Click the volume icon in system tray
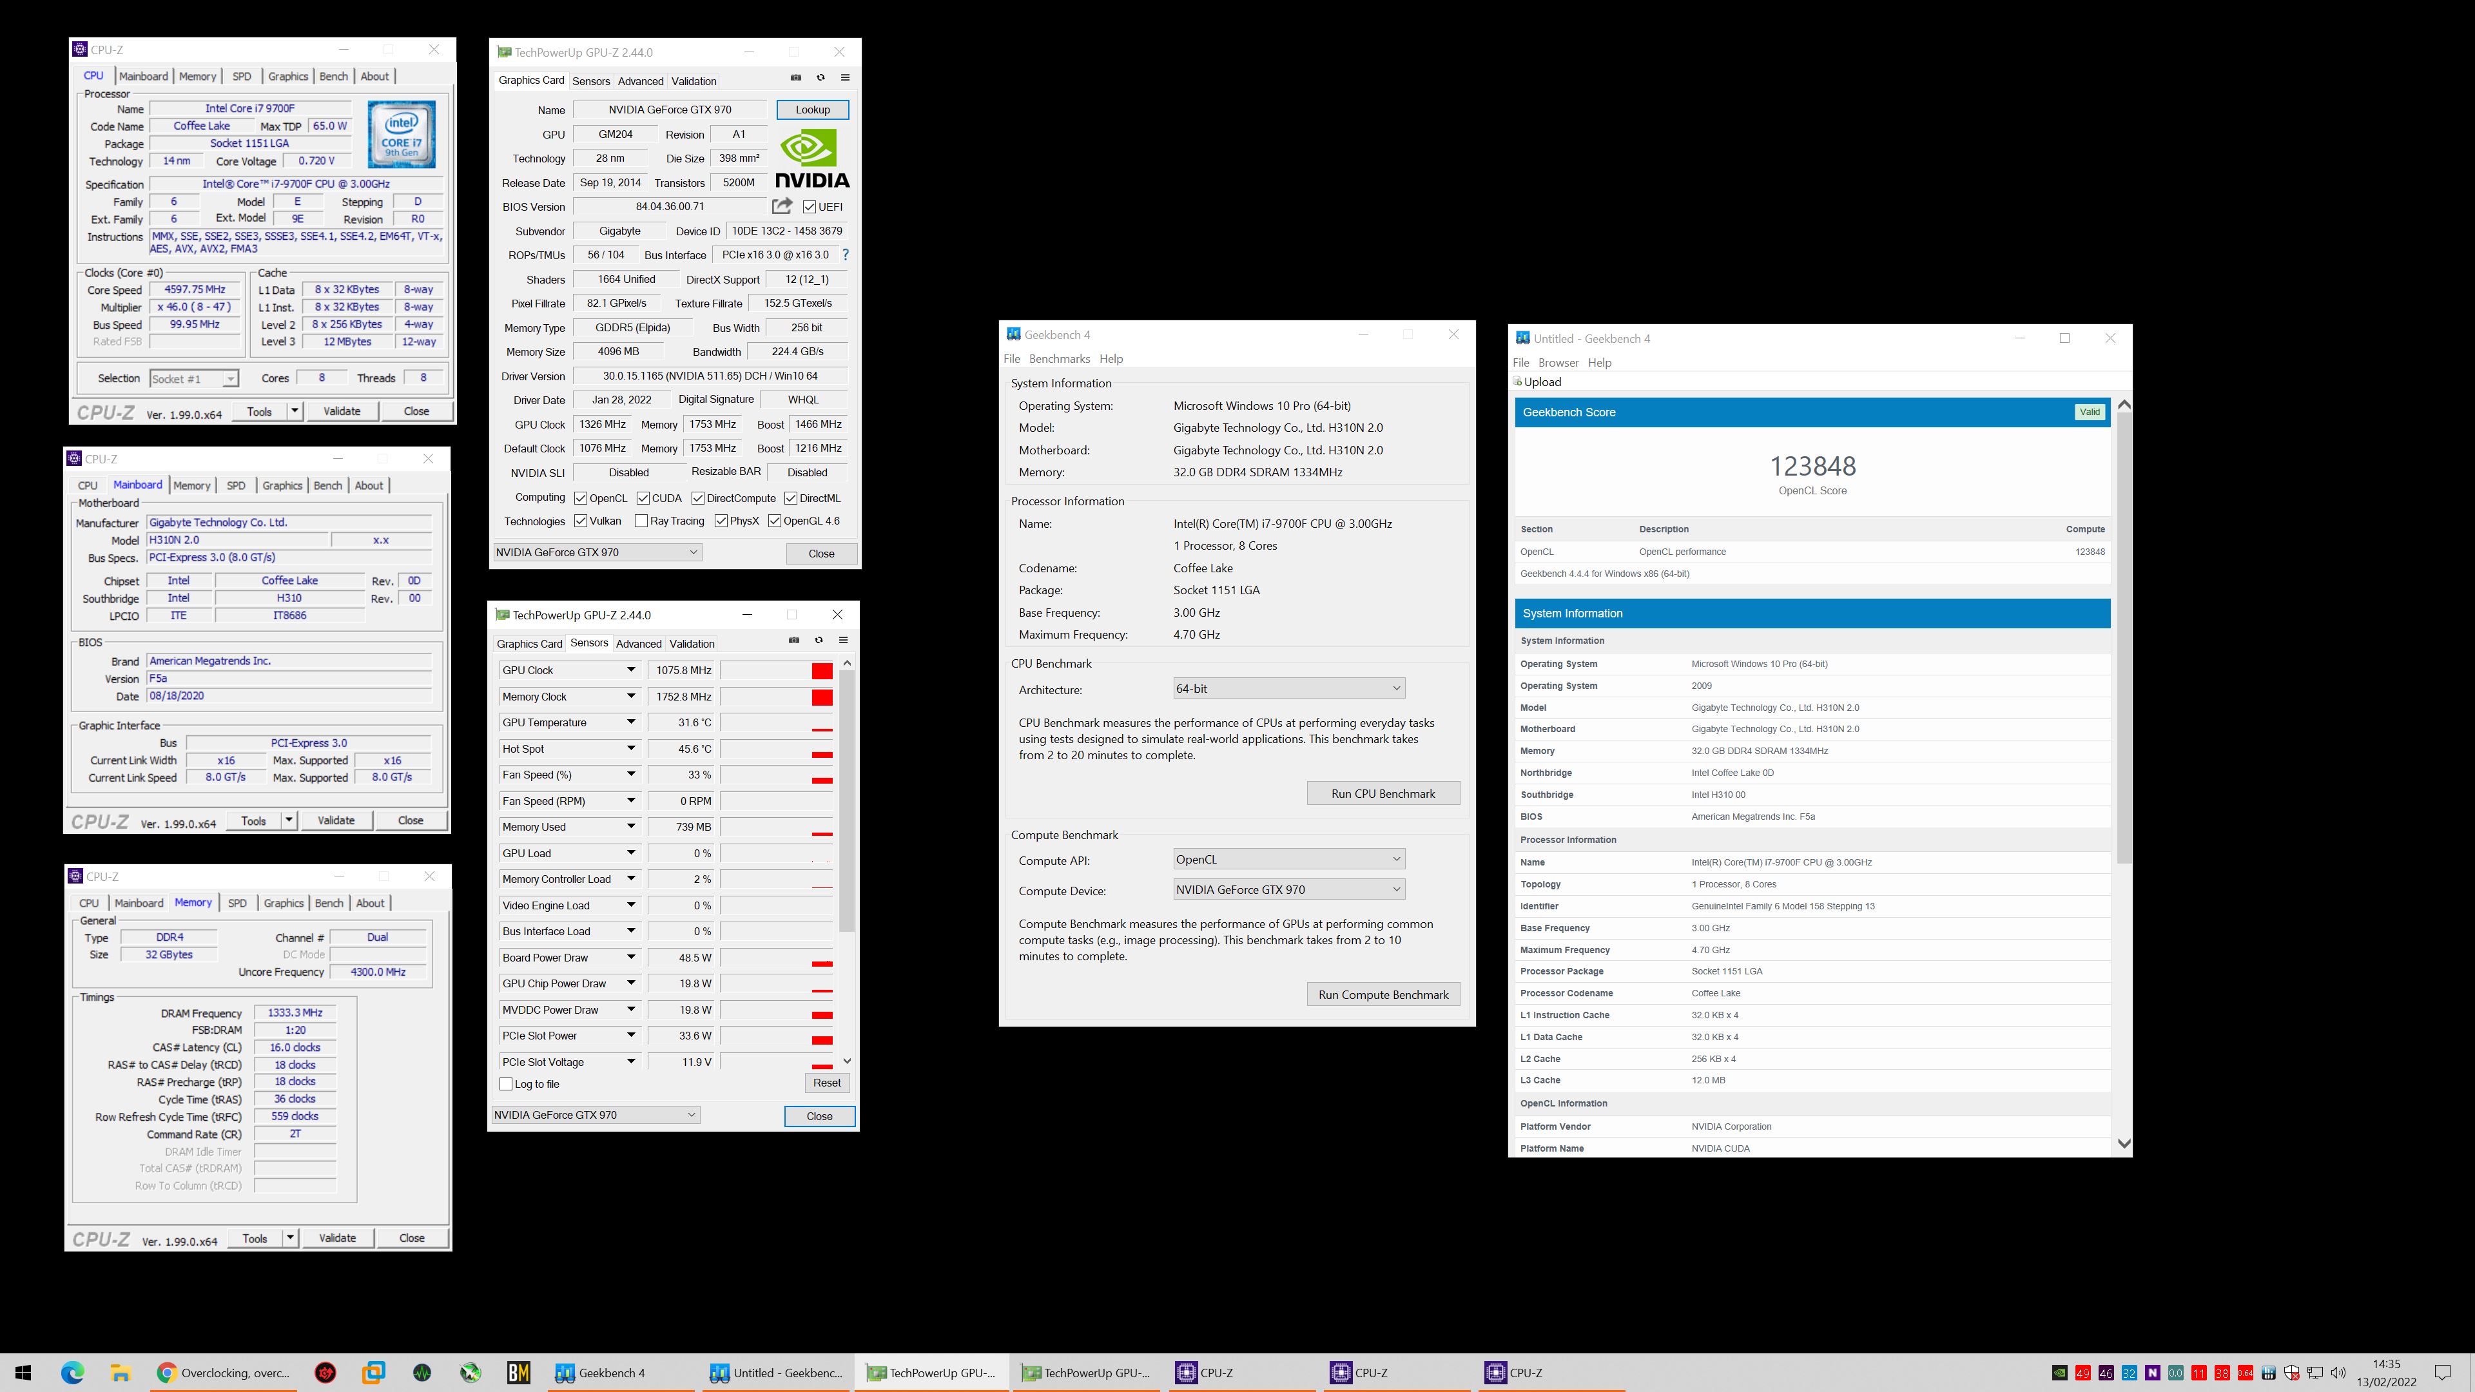Screen dimensions: 2475x1392 pos(2338,1373)
